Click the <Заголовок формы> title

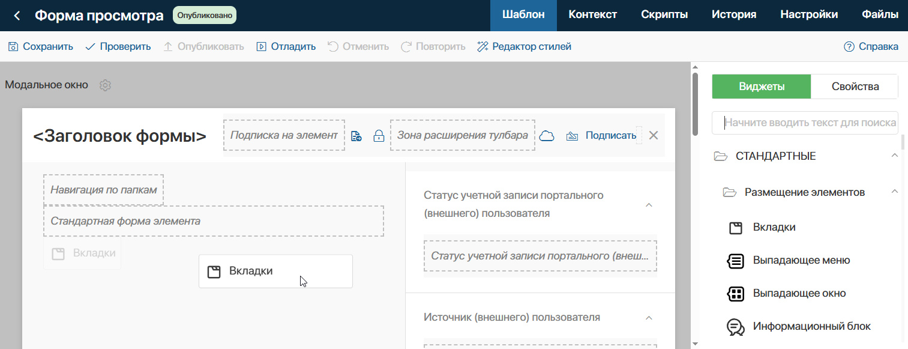119,136
